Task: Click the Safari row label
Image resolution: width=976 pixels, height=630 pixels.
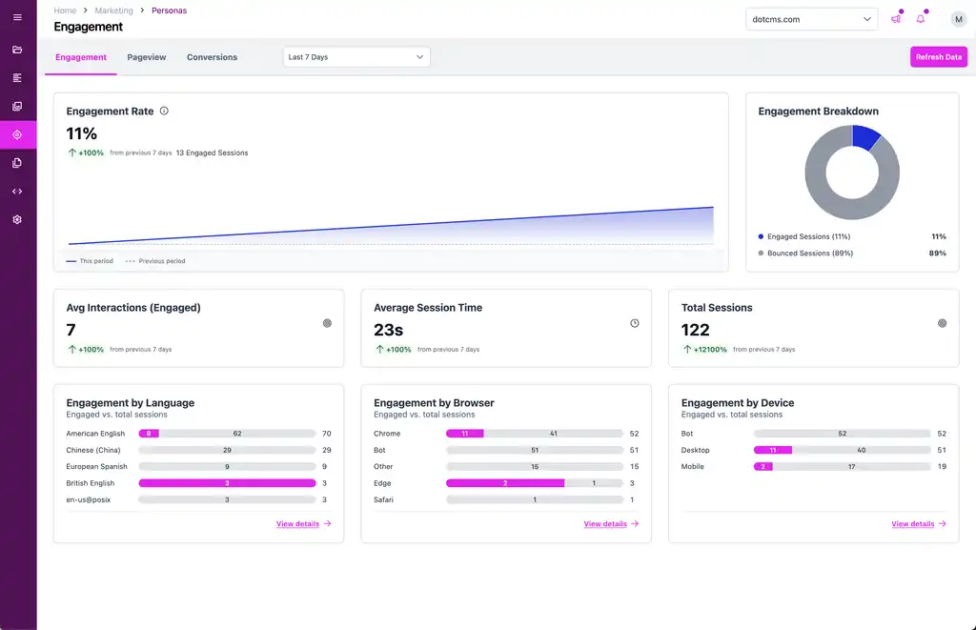Action: point(383,499)
